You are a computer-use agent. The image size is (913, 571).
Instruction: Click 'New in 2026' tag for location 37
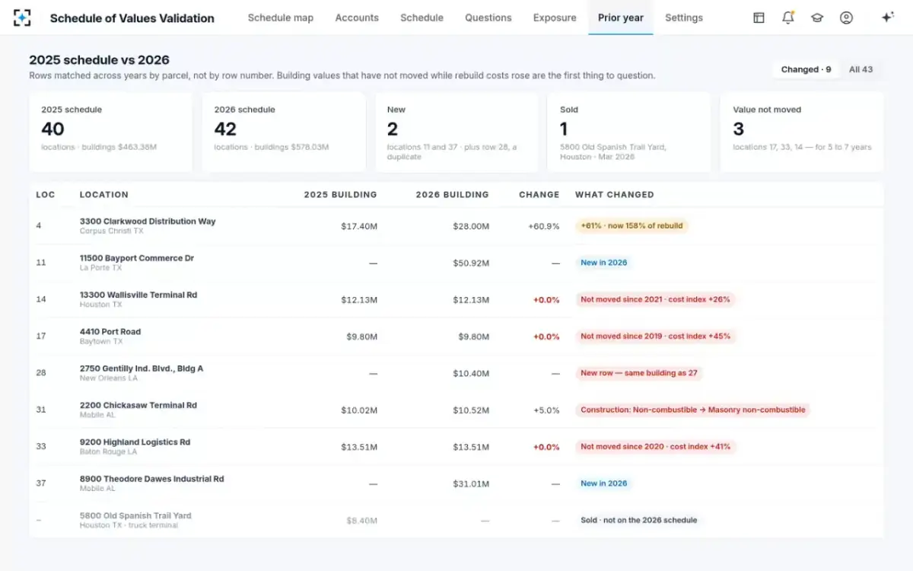604,483
